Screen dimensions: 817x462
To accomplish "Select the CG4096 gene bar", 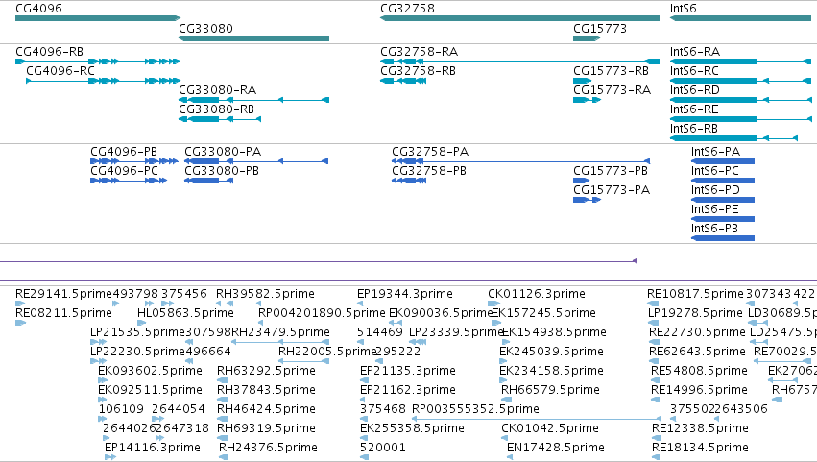I will 98,18.
